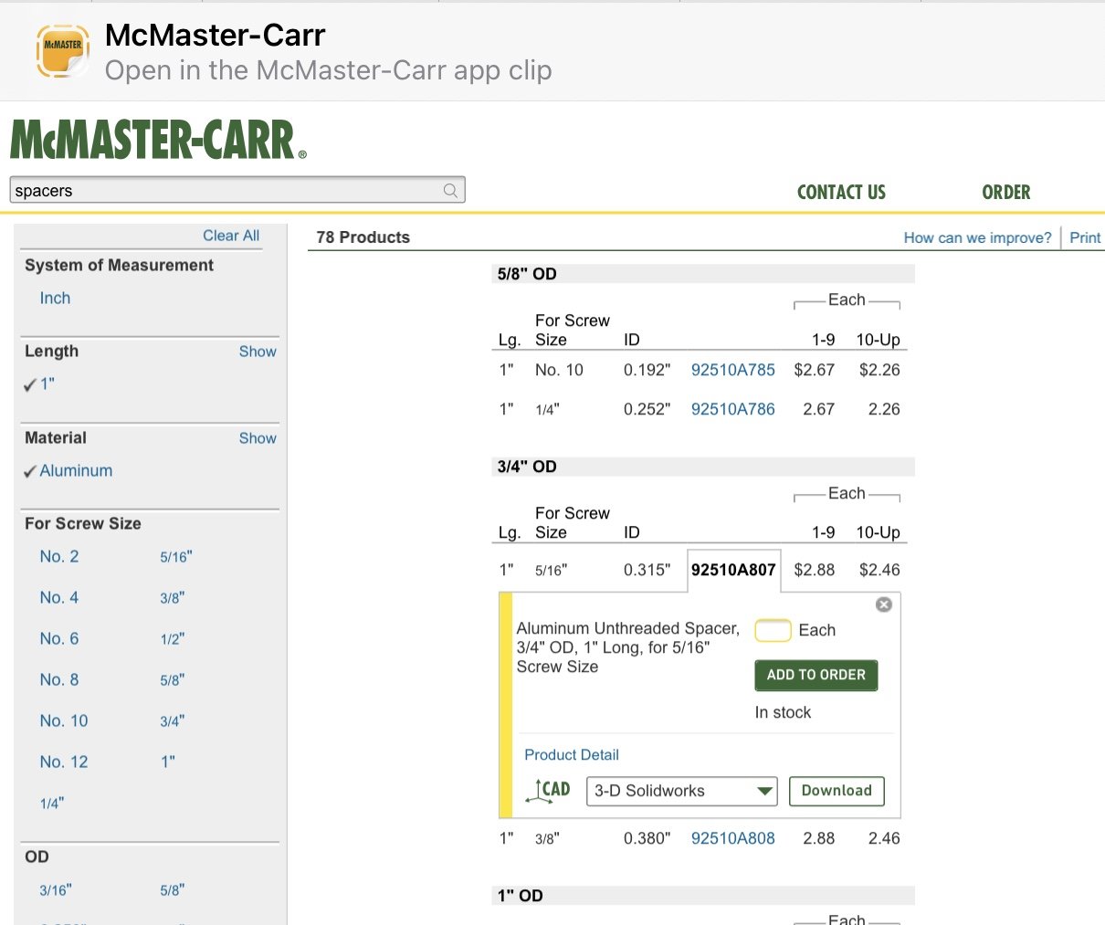Click the Aluminum Unthreaded Spacer description text

[628, 647]
